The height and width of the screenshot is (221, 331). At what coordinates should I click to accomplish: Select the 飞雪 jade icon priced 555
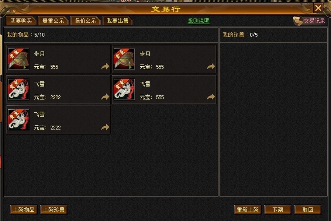pyautogui.click(x=124, y=90)
